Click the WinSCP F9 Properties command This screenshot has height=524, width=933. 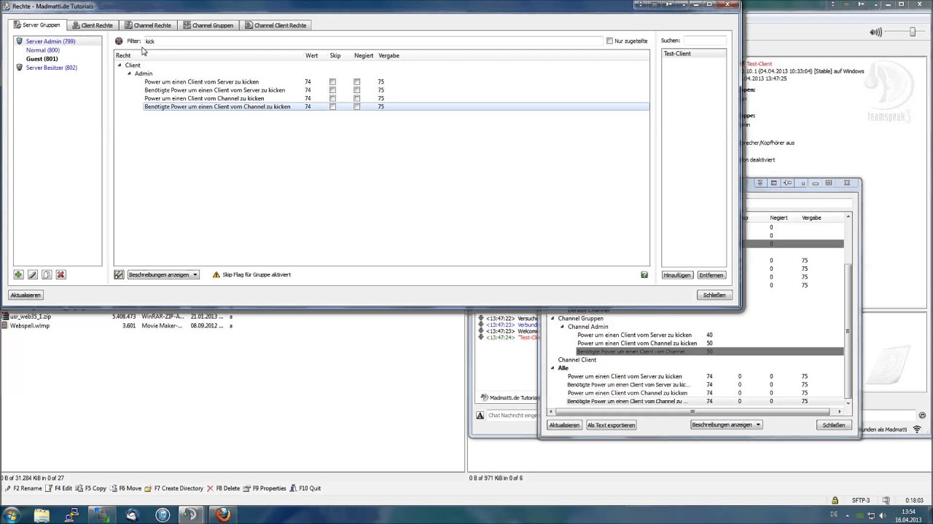pos(265,488)
